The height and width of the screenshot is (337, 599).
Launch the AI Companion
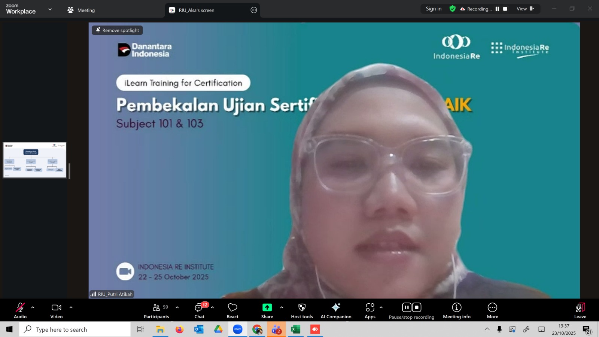click(x=336, y=311)
